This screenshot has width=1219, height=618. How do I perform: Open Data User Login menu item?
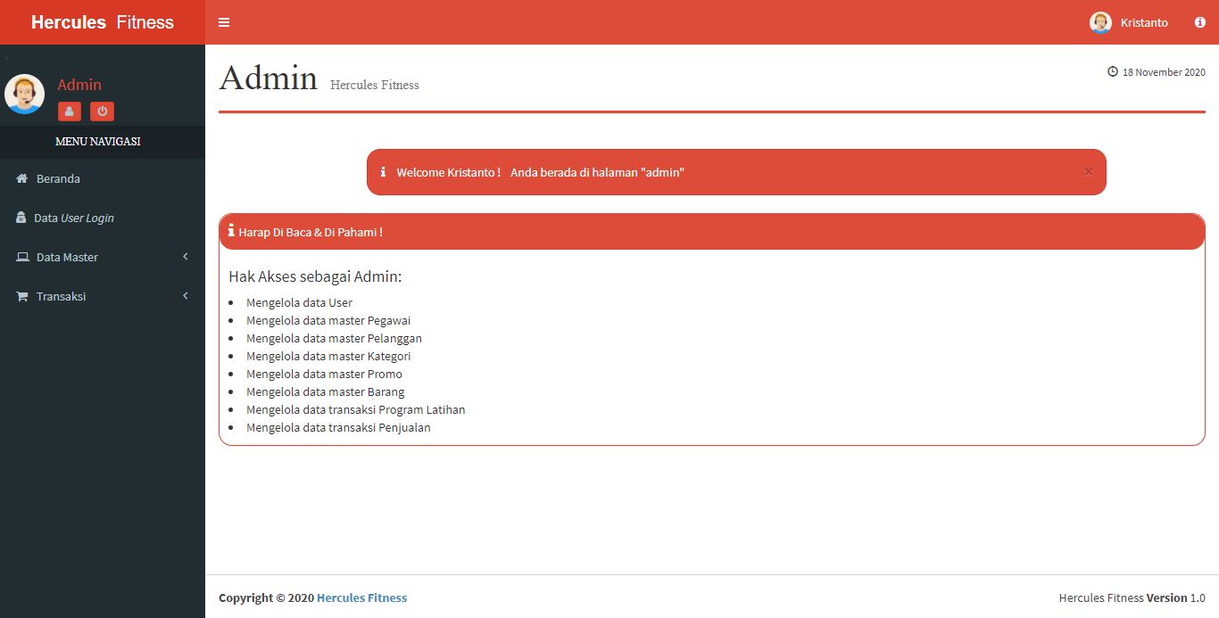103,218
